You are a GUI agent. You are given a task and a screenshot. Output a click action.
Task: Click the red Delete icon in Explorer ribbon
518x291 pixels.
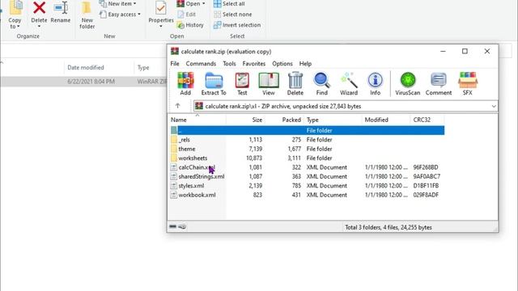coord(39,8)
